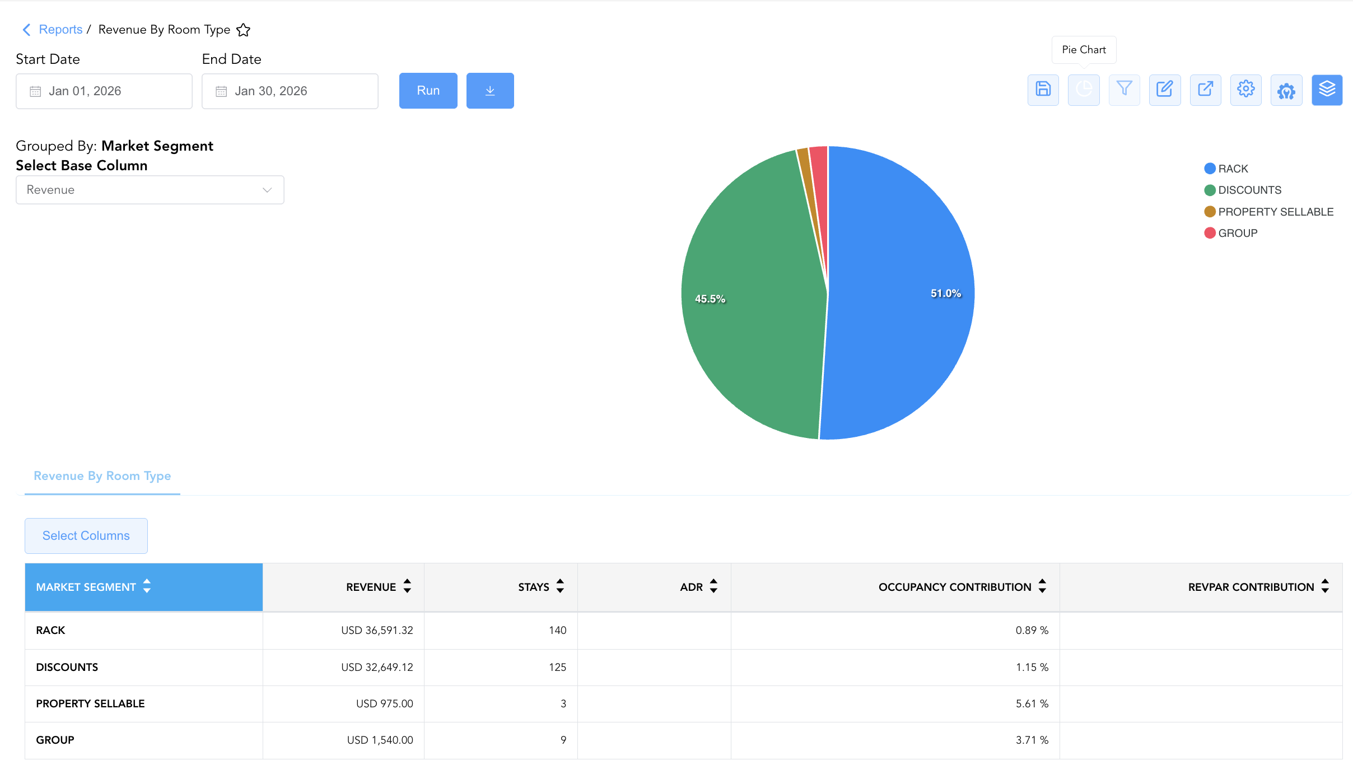The image size is (1353, 765).
Task: Click the Start Date field Jan 01, 2026
Action: pos(104,91)
